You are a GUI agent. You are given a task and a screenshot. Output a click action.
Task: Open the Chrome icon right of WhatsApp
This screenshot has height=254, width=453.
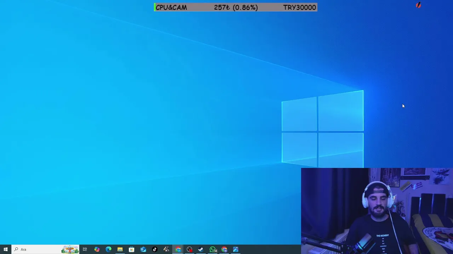[x=224, y=249]
